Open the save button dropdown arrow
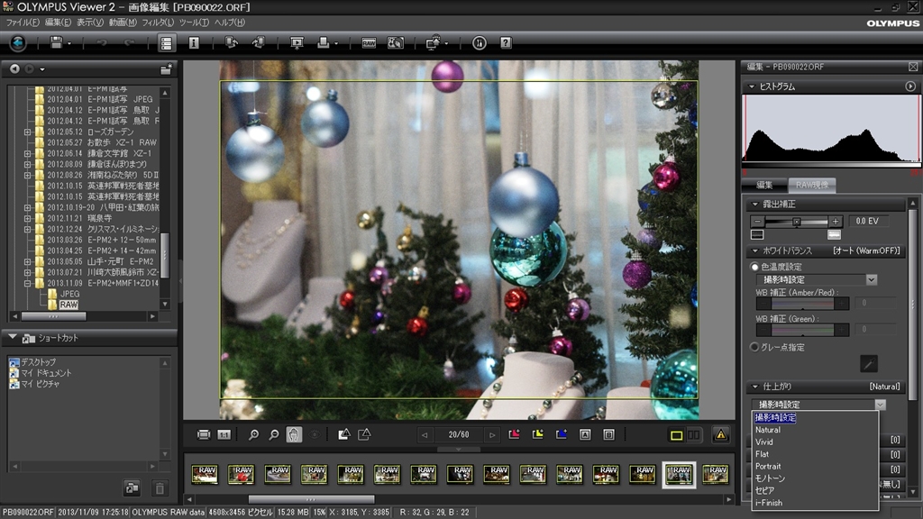 point(69,43)
